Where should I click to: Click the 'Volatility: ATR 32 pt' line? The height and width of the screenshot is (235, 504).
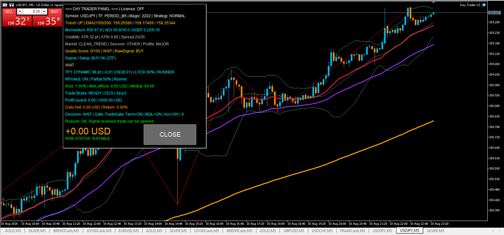point(105,37)
